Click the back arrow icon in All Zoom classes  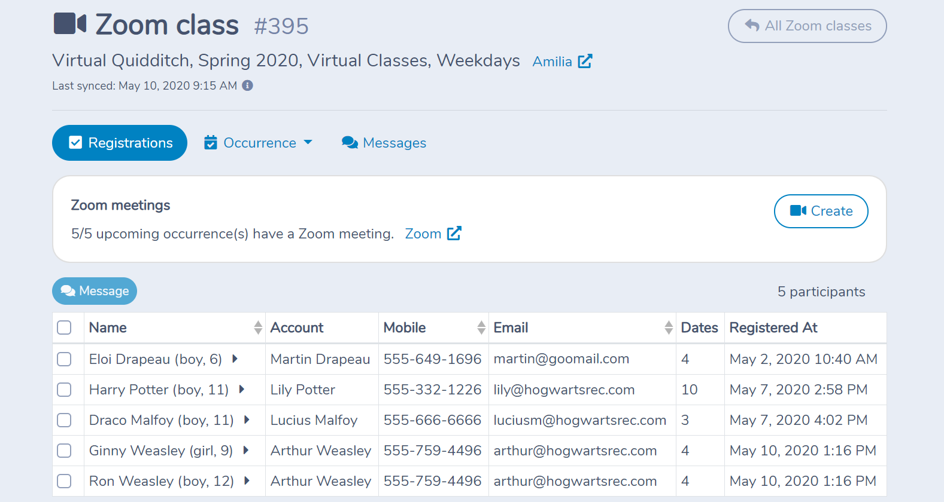[x=752, y=25]
